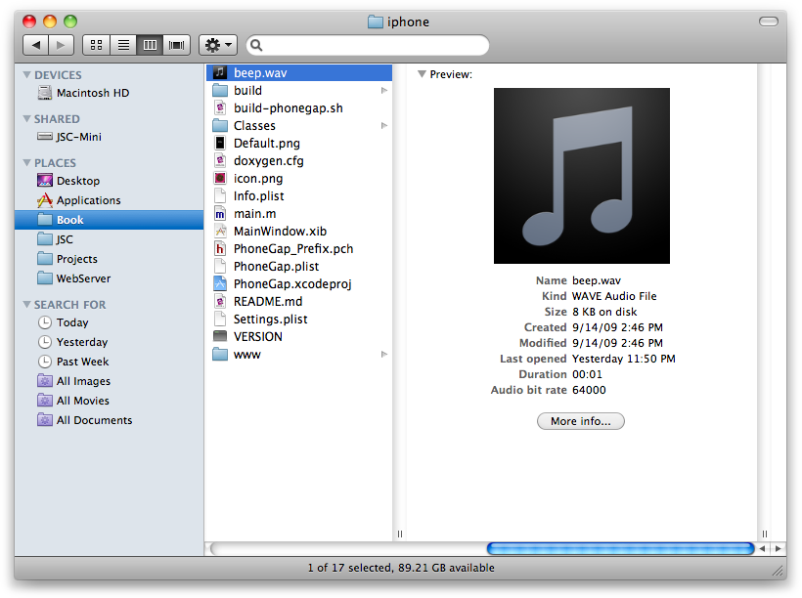This screenshot has width=802, height=598.
Task: Click the Spotlight search field
Action: pos(372,45)
